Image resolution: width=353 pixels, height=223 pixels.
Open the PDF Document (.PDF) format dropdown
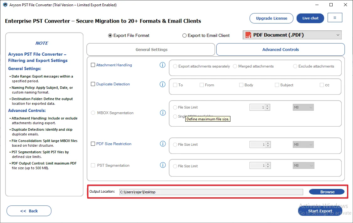click(x=292, y=35)
